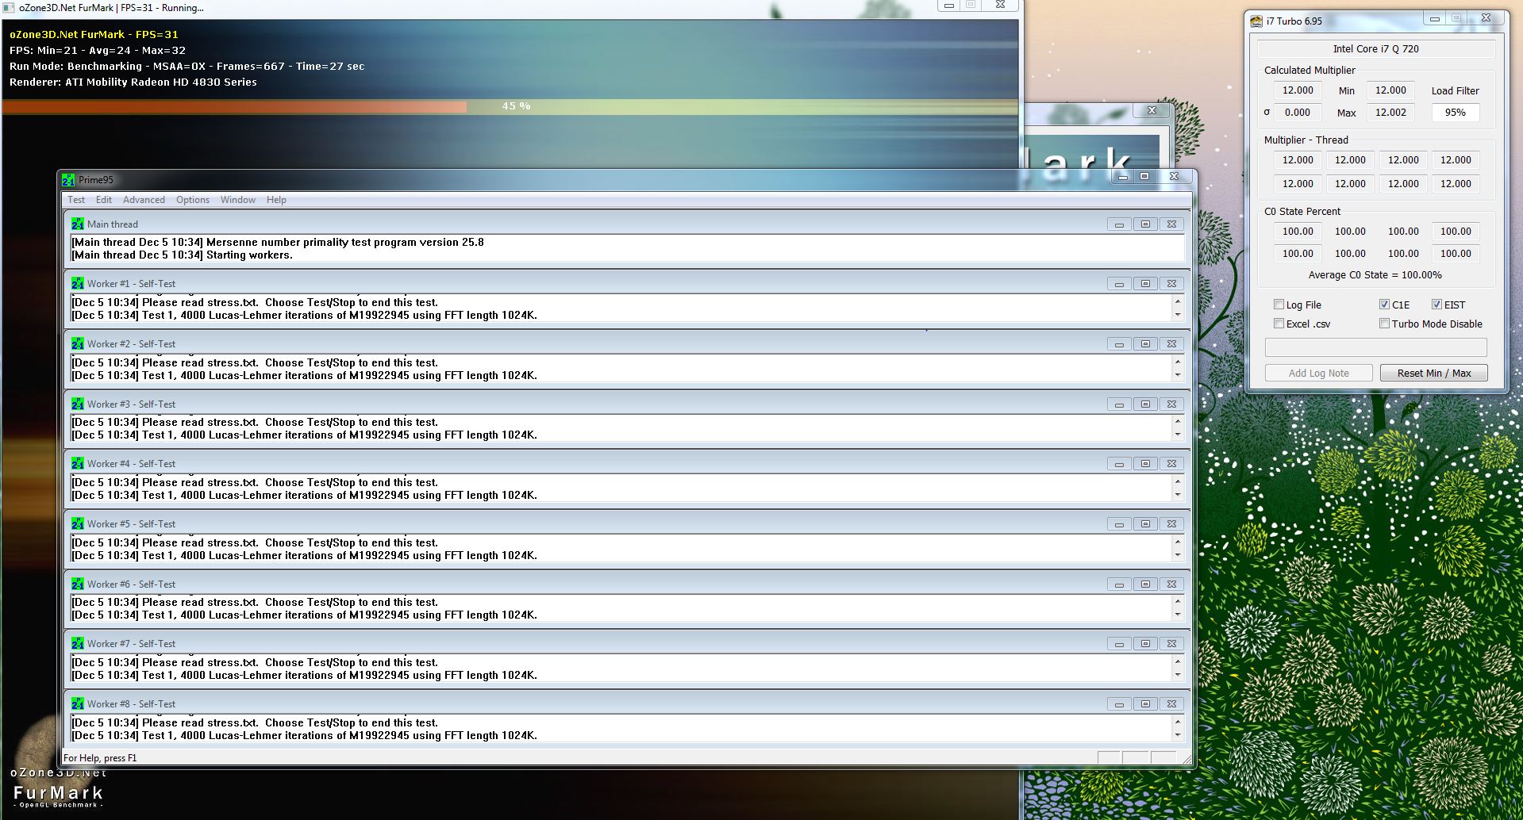
Task: Click scroll down arrow in Worker #4 log
Action: tap(1177, 496)
